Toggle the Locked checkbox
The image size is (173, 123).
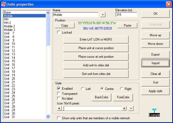click(59, 32)
